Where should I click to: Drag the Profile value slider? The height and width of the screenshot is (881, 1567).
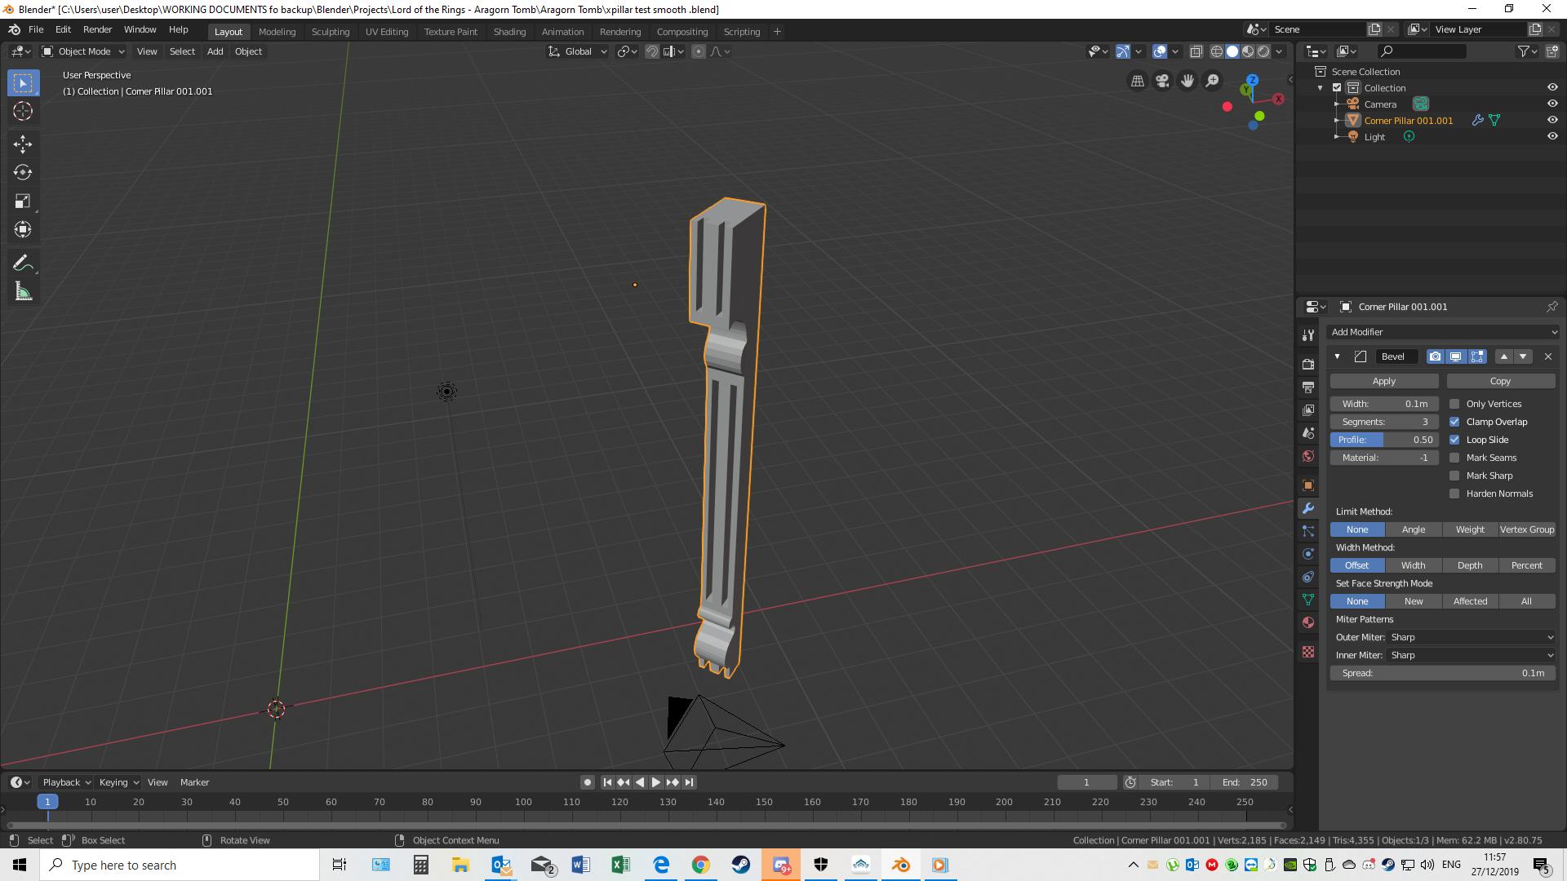click(1384, 439)
